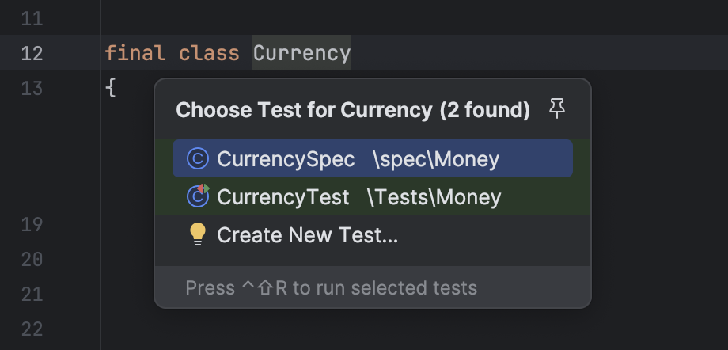Viewport: 728px width, 350px height.
Task: Click the CurrencyTest class icon
Action: [197, 196]
